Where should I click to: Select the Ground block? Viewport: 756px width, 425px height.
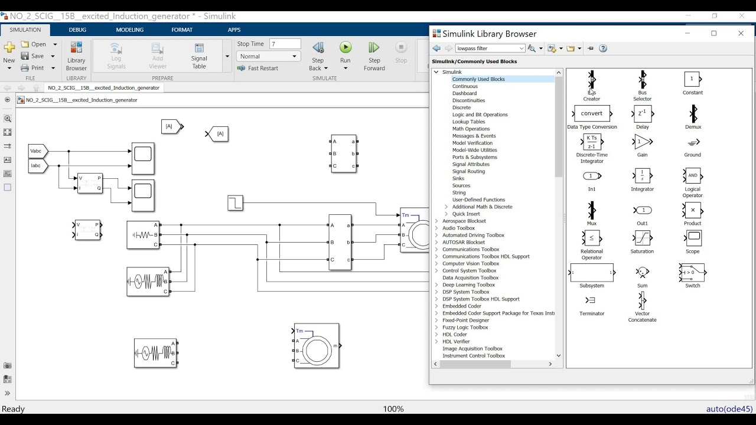693,142
